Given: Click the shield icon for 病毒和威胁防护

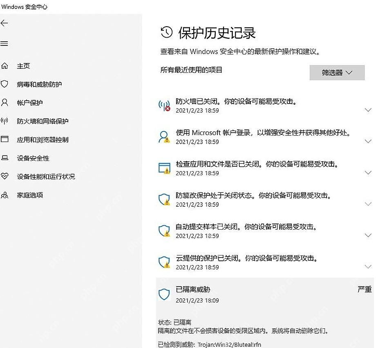Looking at the screenshot, I should tap(4, 84).
